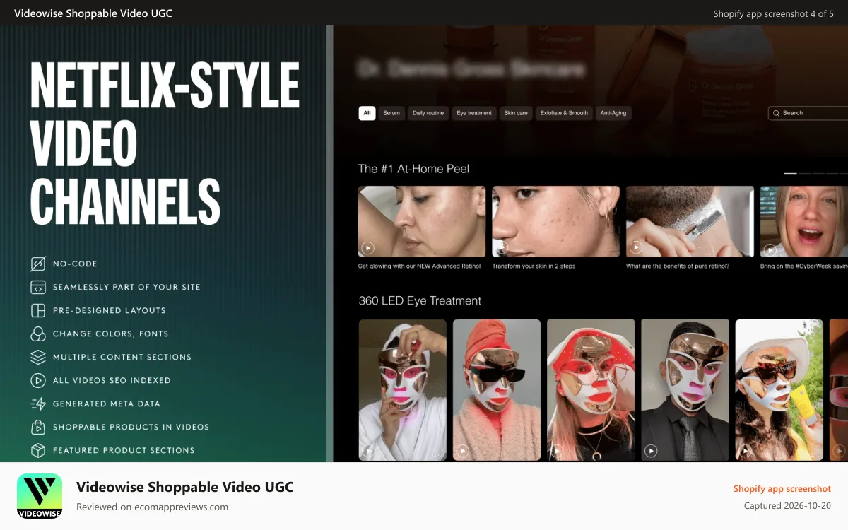Click the code window icon beside Seamlessly Part of Your Site

point(38,288)
